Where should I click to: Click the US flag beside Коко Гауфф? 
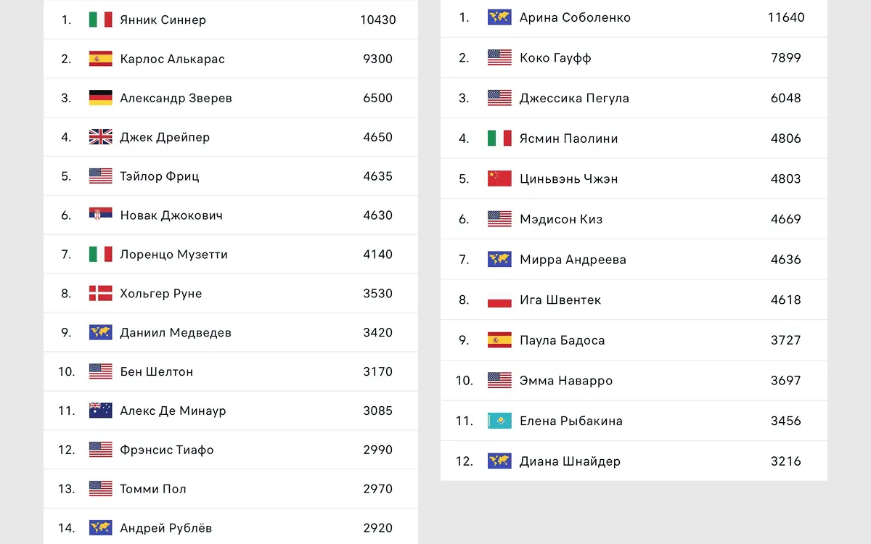tap(499, 57)
